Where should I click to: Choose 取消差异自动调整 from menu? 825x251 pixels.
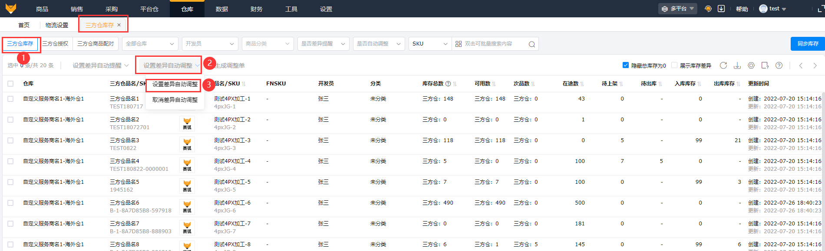tap(175, 100)
